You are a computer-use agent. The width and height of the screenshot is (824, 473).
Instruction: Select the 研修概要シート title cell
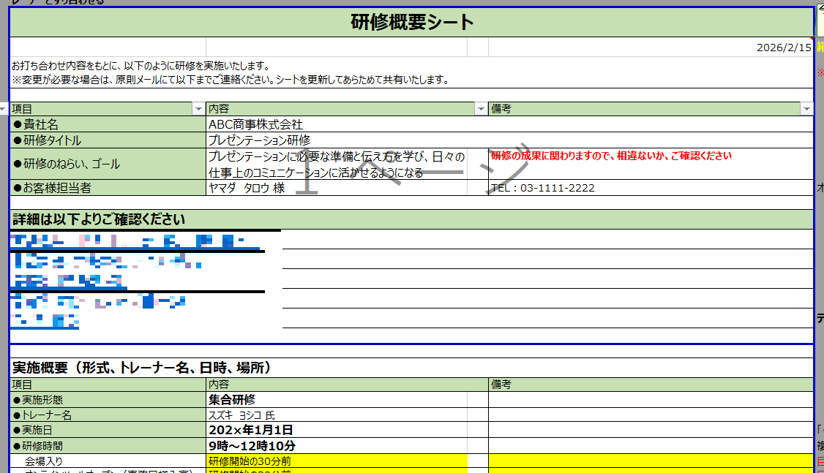[411, 23]
